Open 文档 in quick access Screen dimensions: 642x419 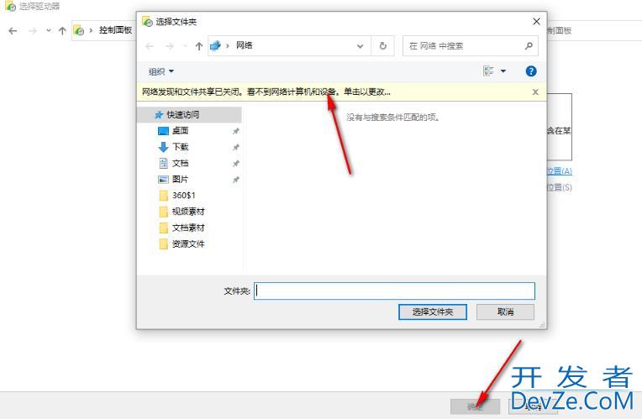pos(180,163)
